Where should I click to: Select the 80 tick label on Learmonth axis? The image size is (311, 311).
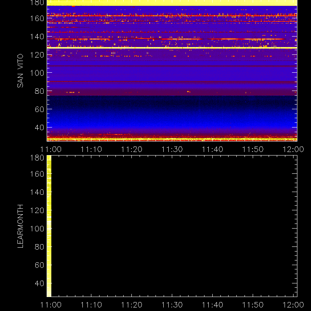click(x=39, y=247)
